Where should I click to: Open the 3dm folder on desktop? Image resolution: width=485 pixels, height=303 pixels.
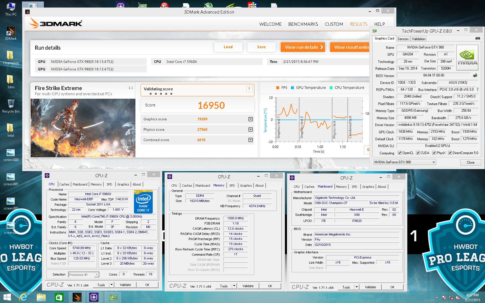(11, 81)
